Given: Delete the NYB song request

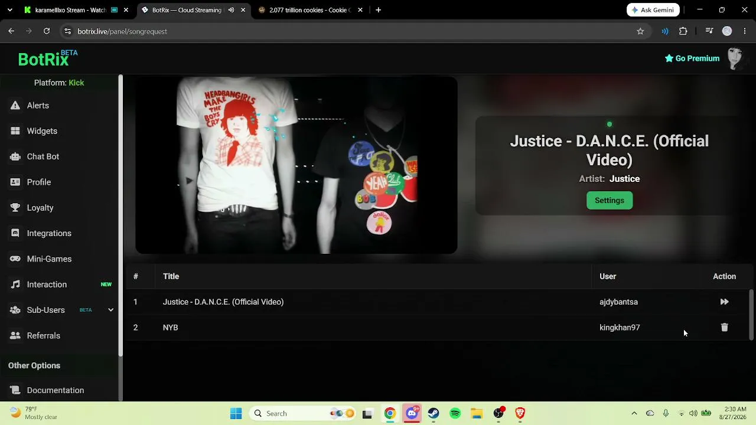Looking at the screenshot, I should (x=724, y=328).
